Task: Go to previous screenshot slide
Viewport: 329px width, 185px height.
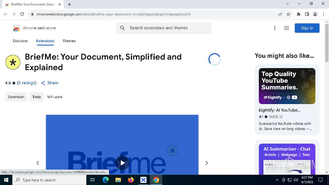Action: (x=38, y=163)
